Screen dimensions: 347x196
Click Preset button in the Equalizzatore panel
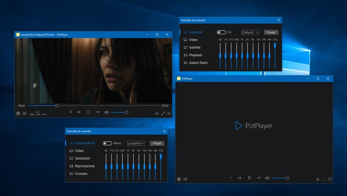pyautogui.click(x=157, y=143)
